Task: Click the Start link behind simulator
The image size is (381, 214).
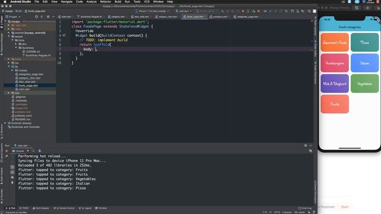Action: point(345,207)
